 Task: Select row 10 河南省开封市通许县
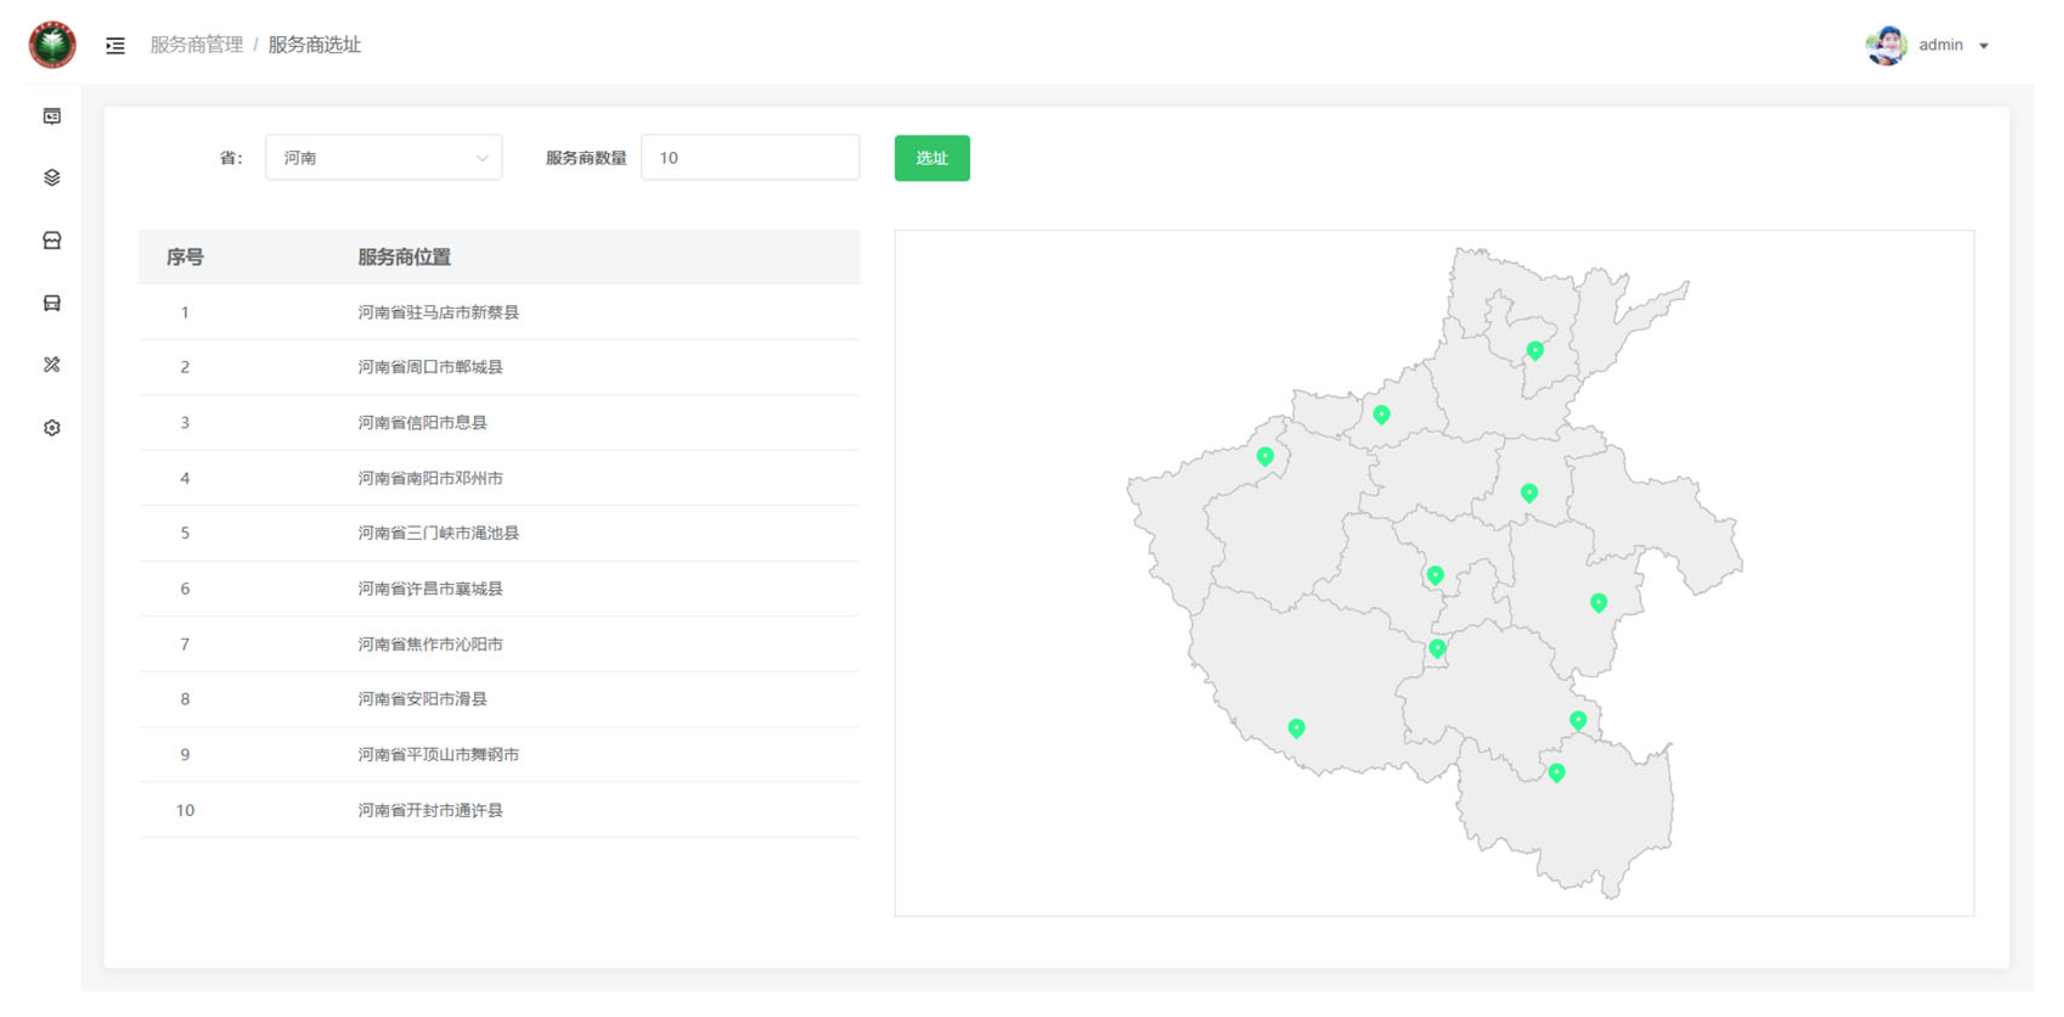tap(430, 810)
